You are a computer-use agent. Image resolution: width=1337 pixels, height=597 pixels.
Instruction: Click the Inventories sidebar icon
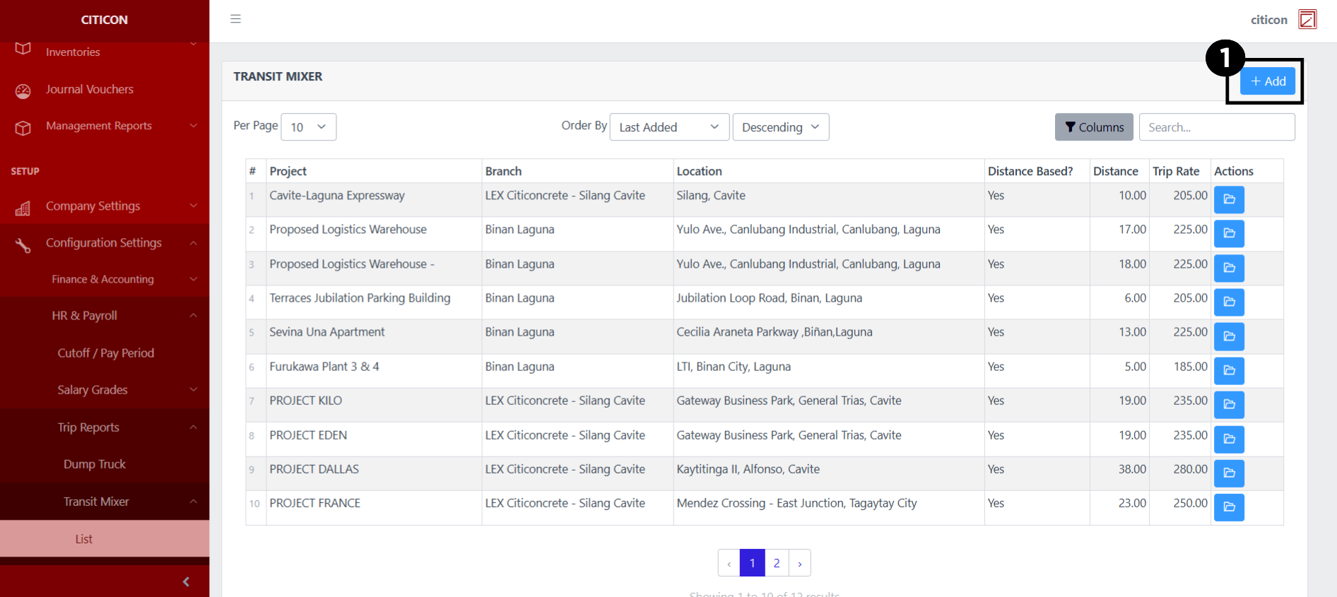[x=23, y=49]
